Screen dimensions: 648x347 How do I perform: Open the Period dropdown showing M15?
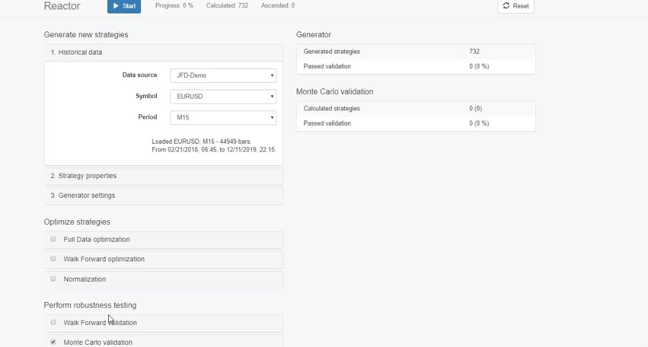(223, 118)
